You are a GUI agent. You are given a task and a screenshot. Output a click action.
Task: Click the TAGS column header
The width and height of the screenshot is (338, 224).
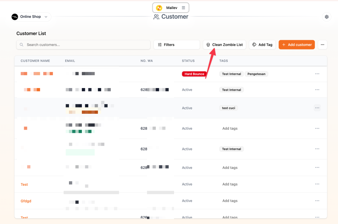(223, 61)
